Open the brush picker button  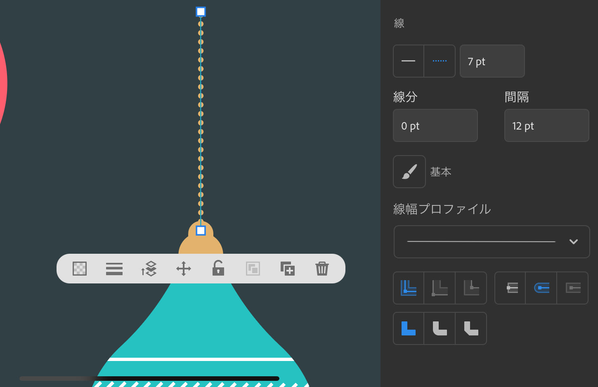coord(409,172)
